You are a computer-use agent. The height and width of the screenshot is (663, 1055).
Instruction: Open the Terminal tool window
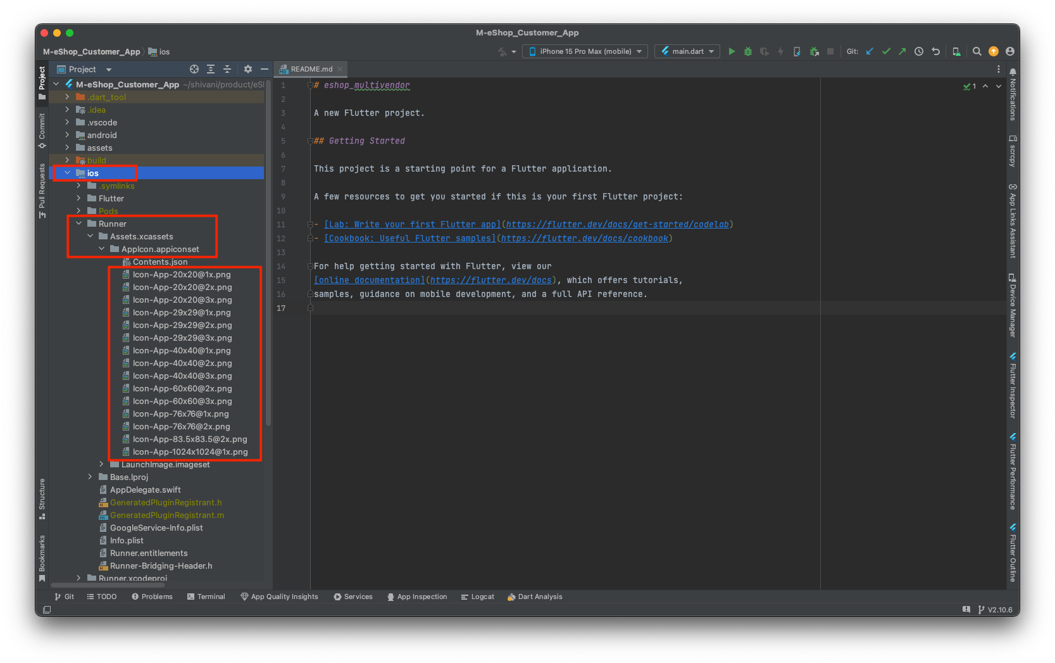(x=206, y=597)
